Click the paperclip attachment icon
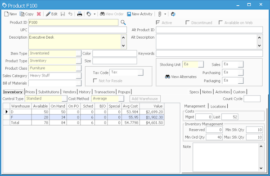 (x=160, y=14)
